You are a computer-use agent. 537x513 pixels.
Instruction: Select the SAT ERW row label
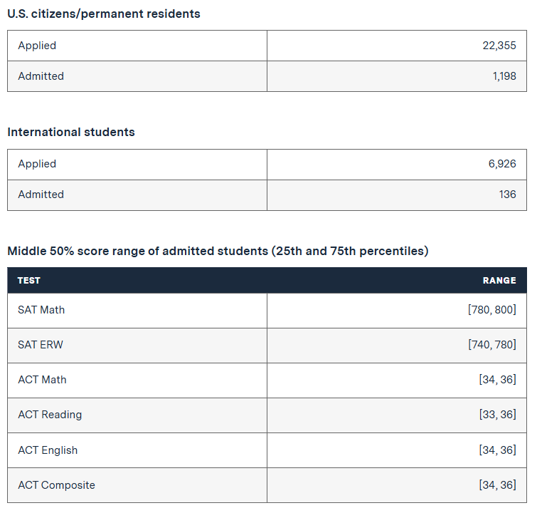point(41,345)
